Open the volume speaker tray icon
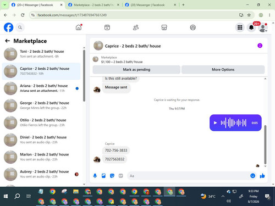Screen dimensions: 275x206 [229, 201]
